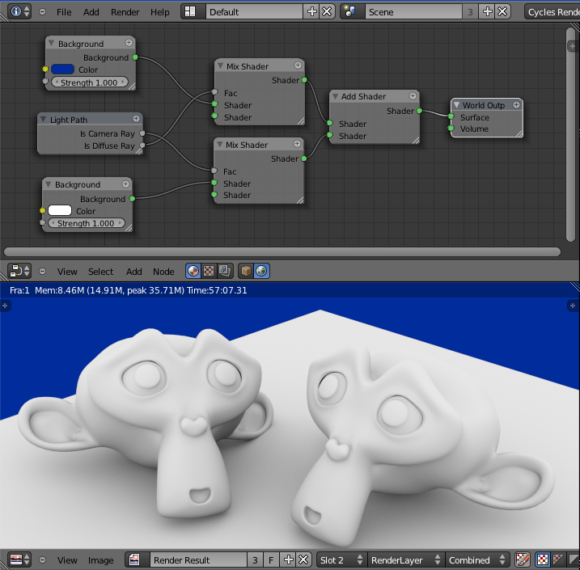Viewport: 580px width, 570px height.
Task: Open the Combined pass dropdown
Action: point(477,559)
